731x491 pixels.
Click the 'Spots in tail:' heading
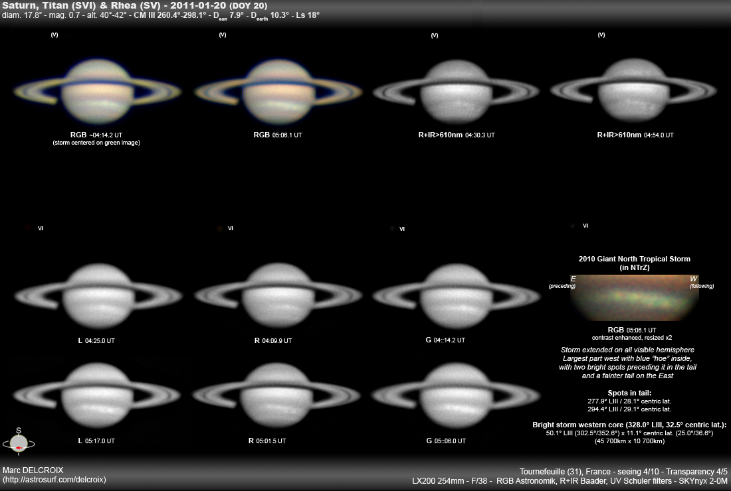click(x=629, y=393)
